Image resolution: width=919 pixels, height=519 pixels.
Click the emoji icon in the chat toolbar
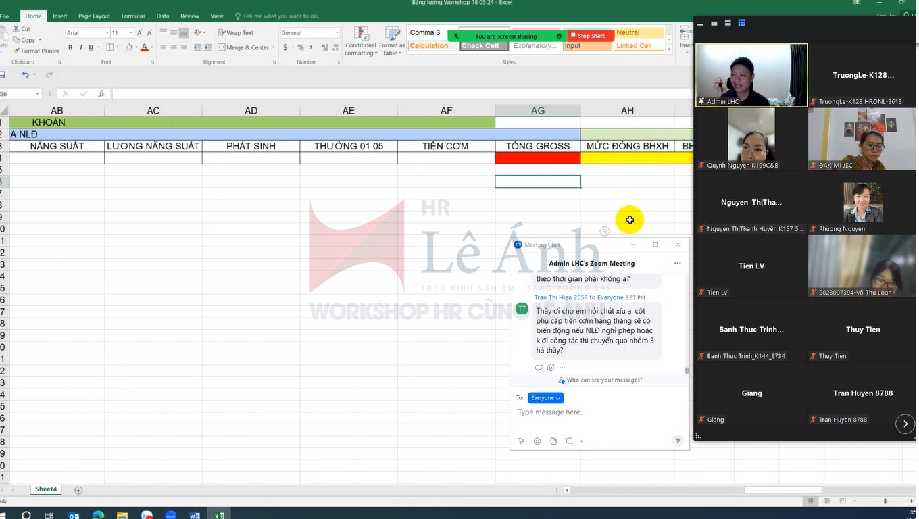537,441
